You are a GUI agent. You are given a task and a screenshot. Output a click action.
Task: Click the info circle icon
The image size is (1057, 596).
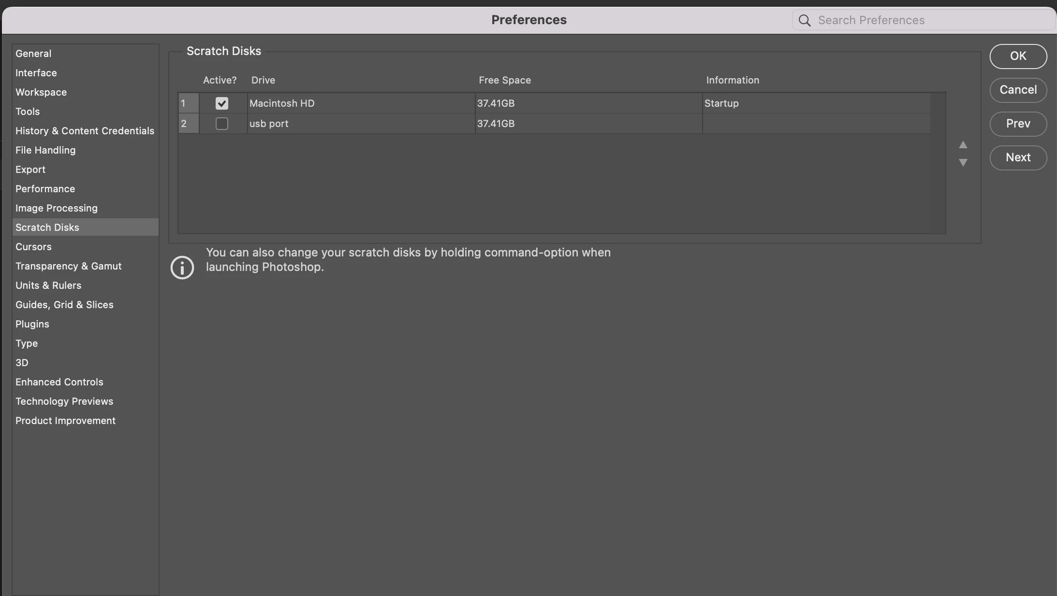coord(182,268)
